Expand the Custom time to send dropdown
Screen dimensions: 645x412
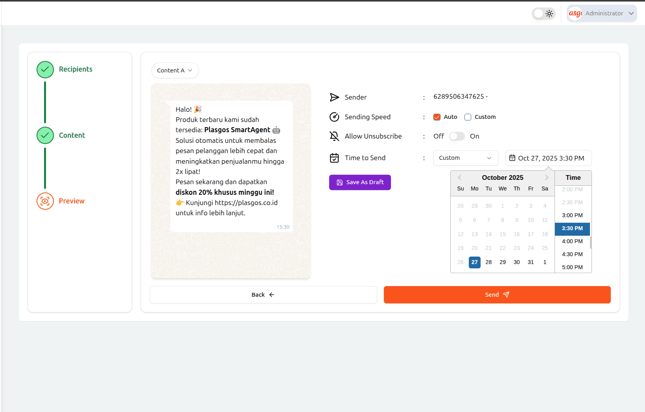click(x=465, y=158)
